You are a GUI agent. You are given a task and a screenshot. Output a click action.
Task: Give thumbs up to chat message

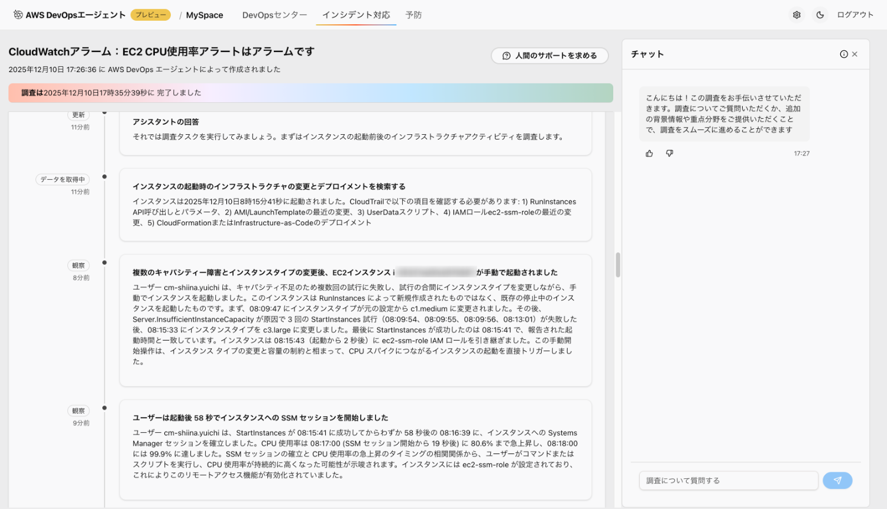649,154
